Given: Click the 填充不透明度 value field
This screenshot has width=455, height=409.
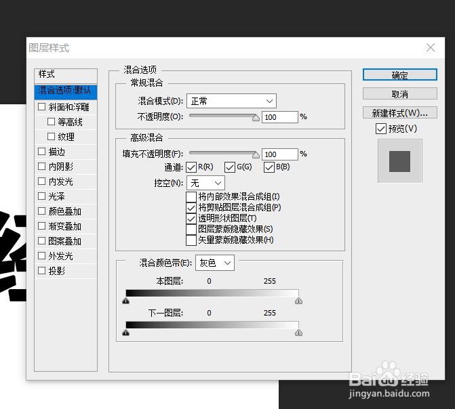Looking at the screenshot, I should [280, 154].
